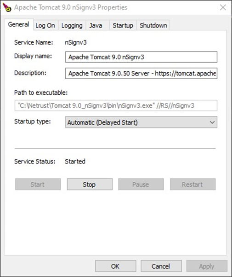232x277 pixels.
Task: Click the Start service button
Action: point(38,184)
